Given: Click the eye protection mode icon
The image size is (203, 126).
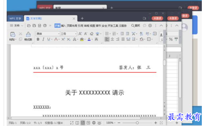Looking at the screenshot, I should click(x=99, y=123).
